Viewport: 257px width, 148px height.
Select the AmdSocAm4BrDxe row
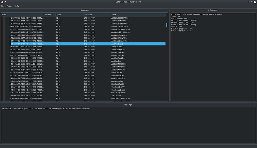click(x=88, y=64)
